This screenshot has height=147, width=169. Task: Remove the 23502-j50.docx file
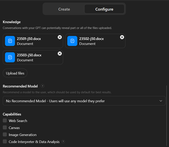pyautogui.click(x=122, y=37)
